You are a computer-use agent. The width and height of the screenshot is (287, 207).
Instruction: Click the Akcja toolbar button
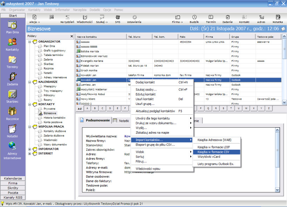click(34, 19)
